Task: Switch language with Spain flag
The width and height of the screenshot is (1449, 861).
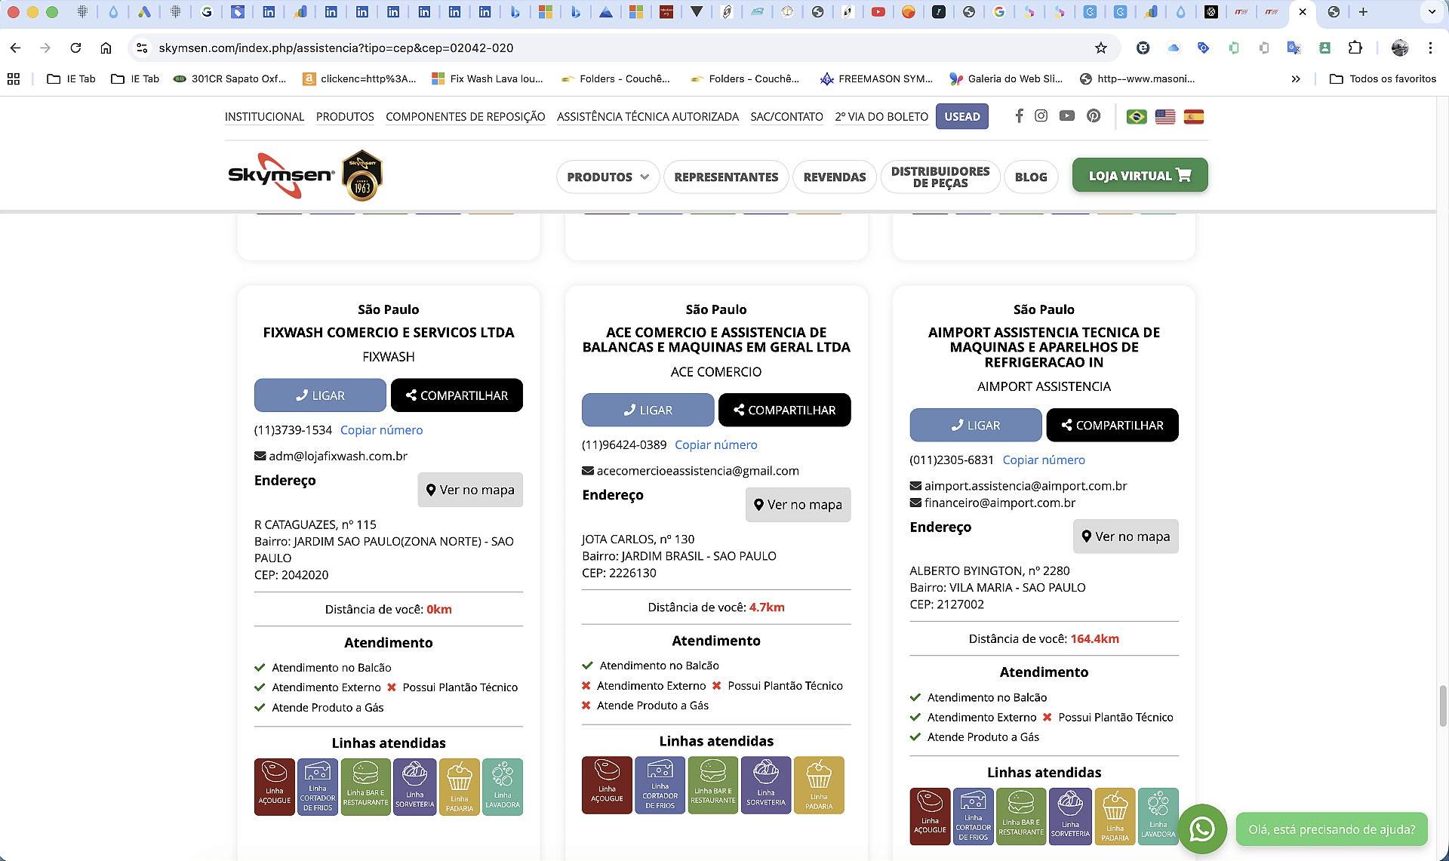Action: tap(1194, 117)
